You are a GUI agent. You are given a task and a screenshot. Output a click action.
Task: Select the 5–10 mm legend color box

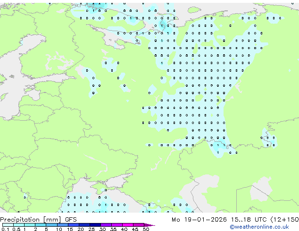click(51, 225)
